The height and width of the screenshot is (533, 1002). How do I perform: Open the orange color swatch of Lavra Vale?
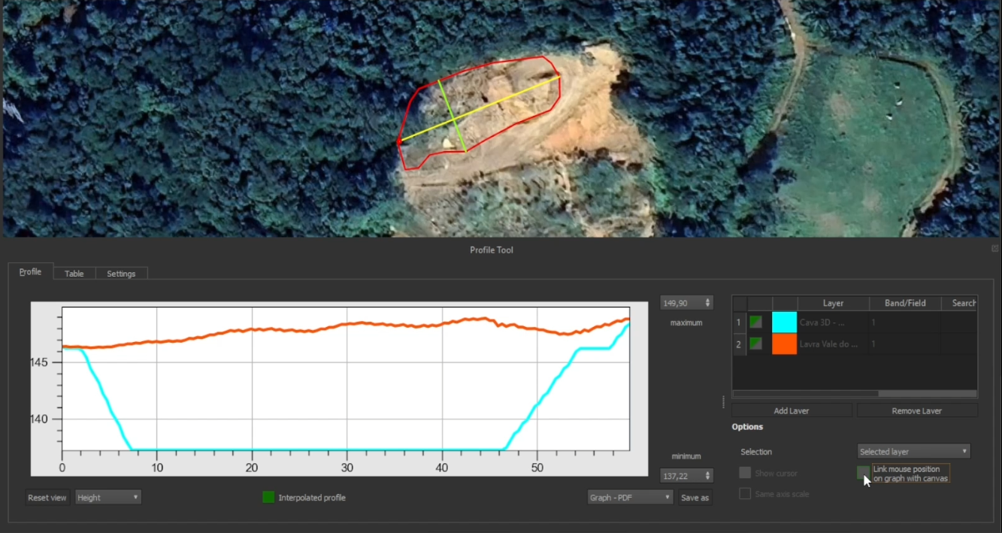pyautogui.click(x=784, y=344)
